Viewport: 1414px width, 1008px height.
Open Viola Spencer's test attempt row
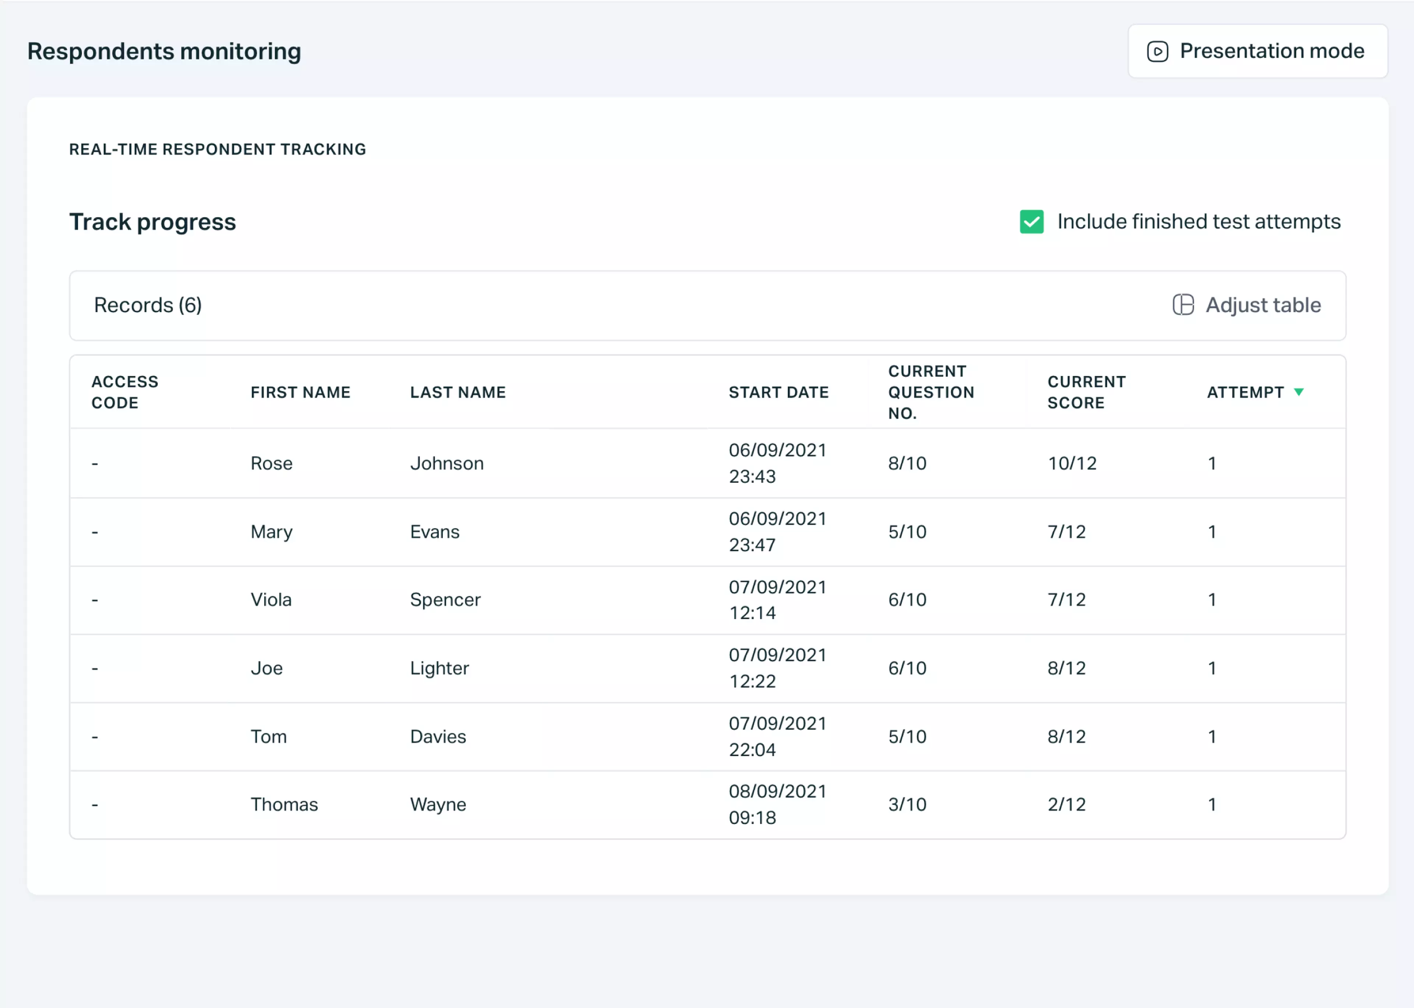(x=620, y=600)
